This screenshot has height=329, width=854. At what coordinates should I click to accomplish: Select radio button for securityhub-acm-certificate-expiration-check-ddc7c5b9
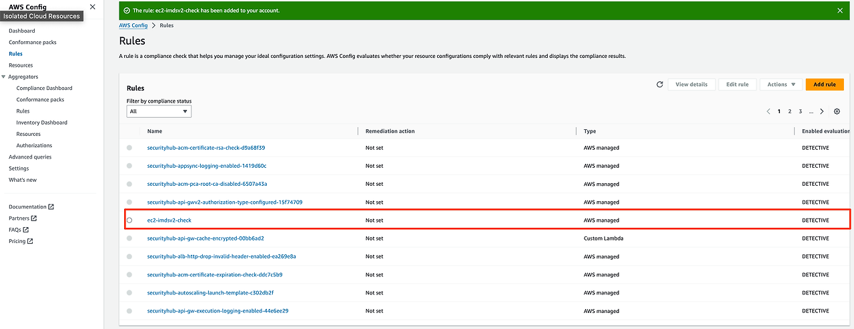coord(129,274)
